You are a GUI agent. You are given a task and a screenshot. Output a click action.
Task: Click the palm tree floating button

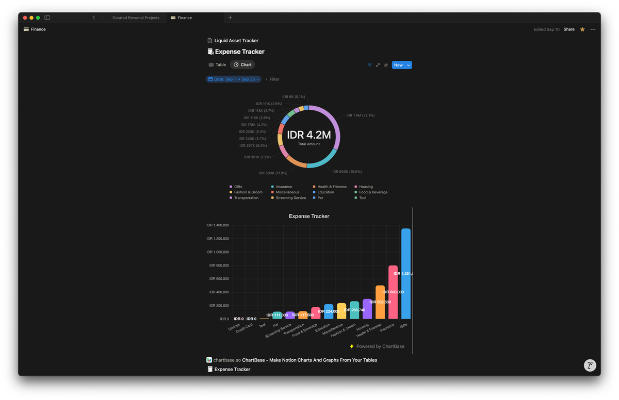coord(590,365)
